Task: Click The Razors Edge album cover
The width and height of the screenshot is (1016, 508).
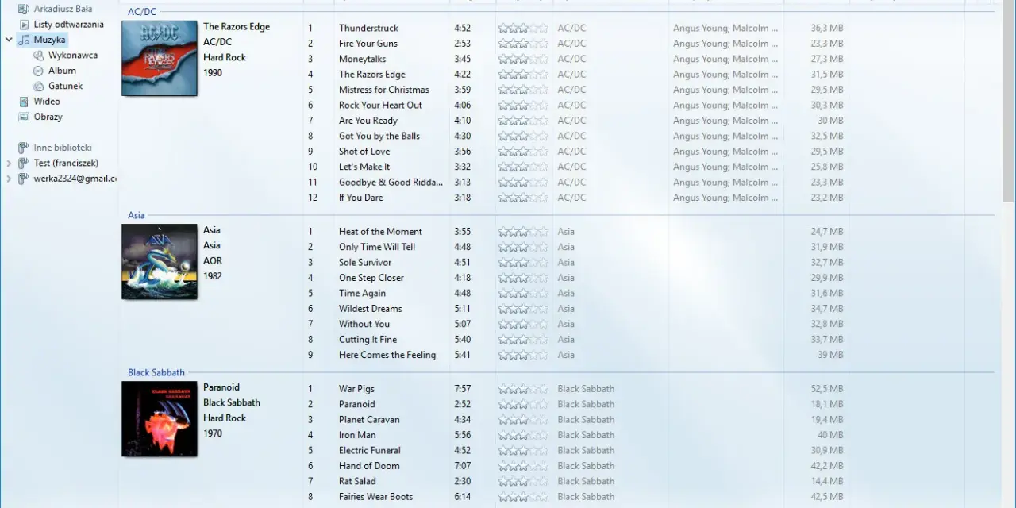Action: coord(160,58)
